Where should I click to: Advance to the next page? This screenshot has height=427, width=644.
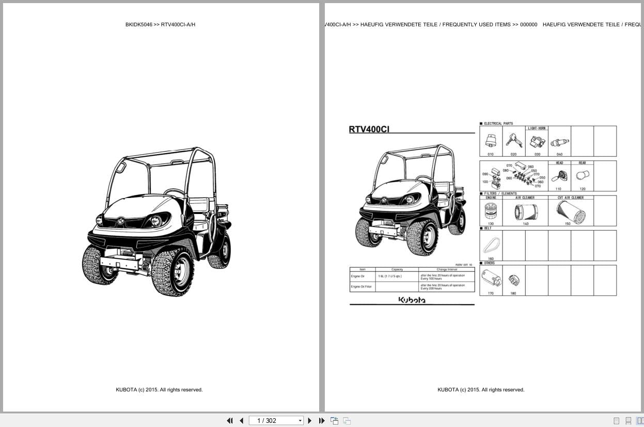coord(309,420)
